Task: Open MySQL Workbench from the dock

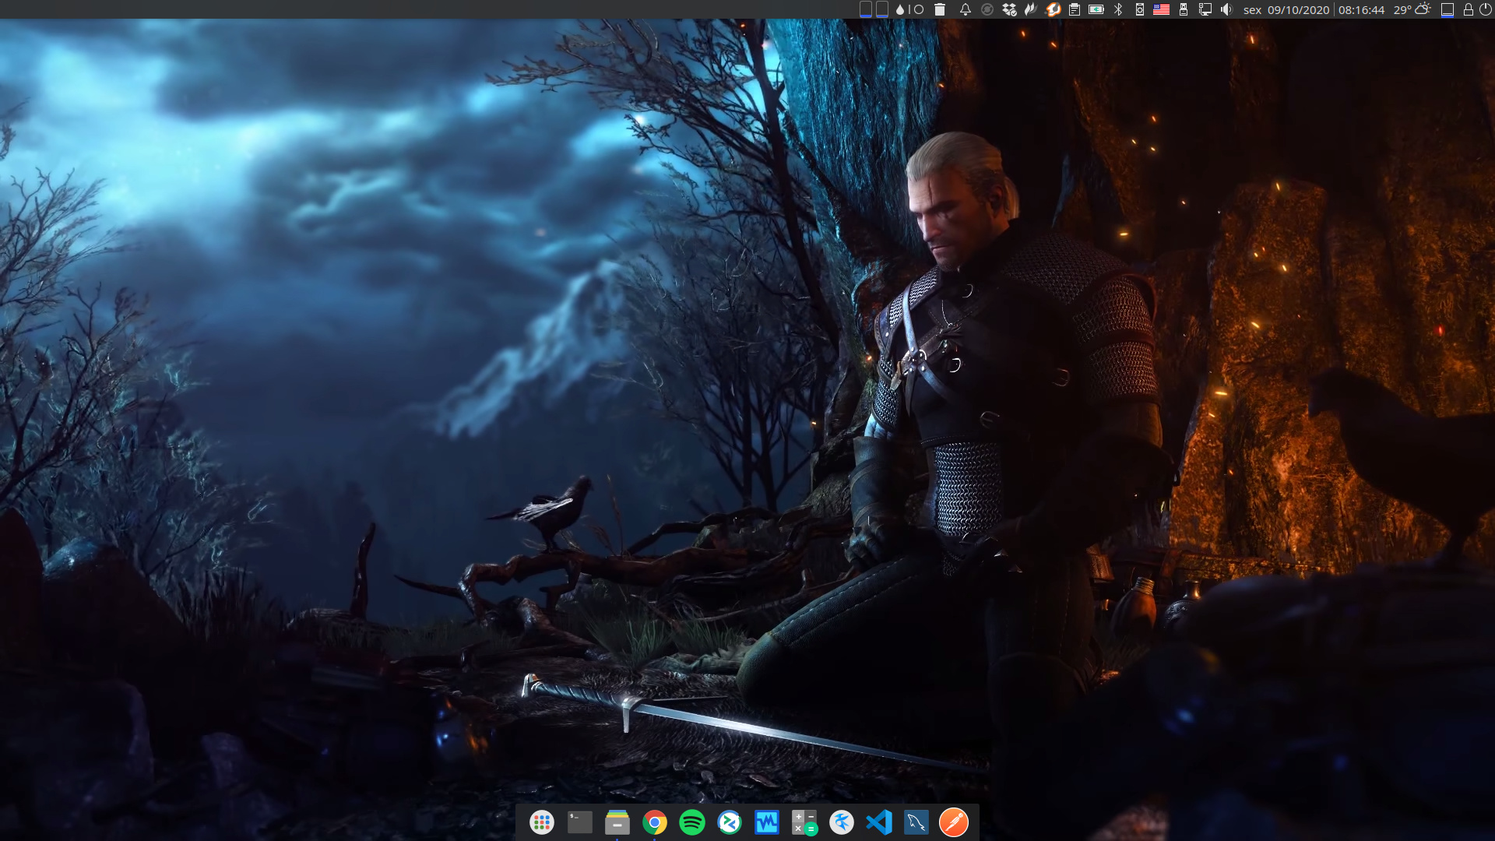Action: pos(916,822)
